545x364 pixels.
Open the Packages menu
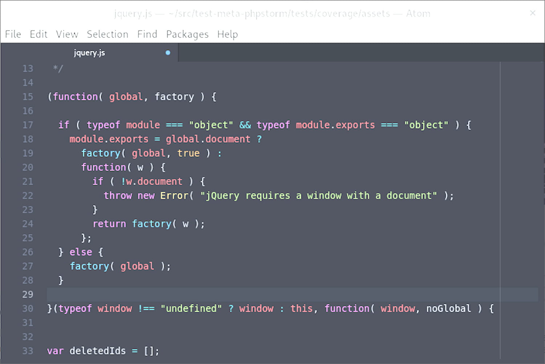coord(187,34)
